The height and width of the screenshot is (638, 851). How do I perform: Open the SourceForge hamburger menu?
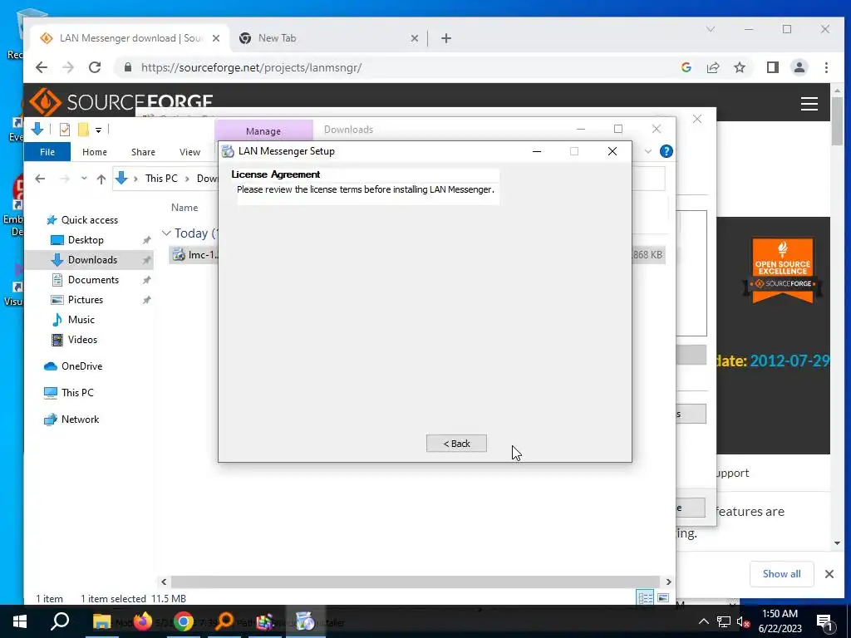pyautogui.click(x=809, y=104)
